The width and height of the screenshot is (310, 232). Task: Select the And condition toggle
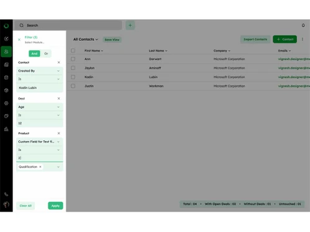tap(34, 54)
